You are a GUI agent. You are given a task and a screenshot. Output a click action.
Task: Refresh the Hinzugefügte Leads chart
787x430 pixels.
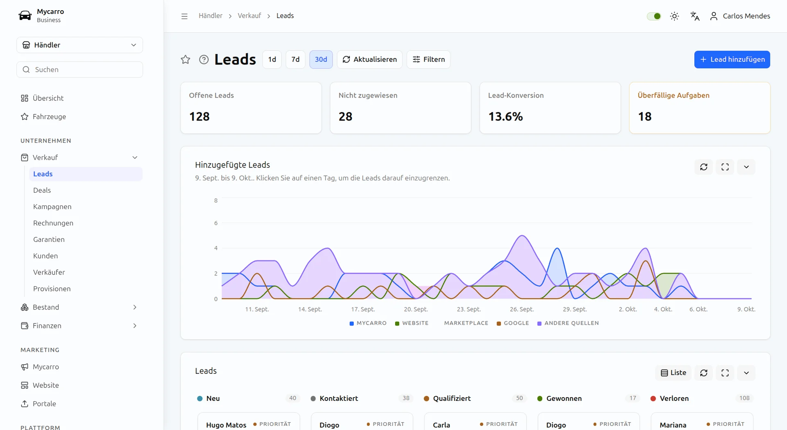point(704,167)
